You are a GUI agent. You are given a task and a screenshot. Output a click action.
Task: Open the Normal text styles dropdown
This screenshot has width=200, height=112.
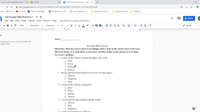[36, 26]
